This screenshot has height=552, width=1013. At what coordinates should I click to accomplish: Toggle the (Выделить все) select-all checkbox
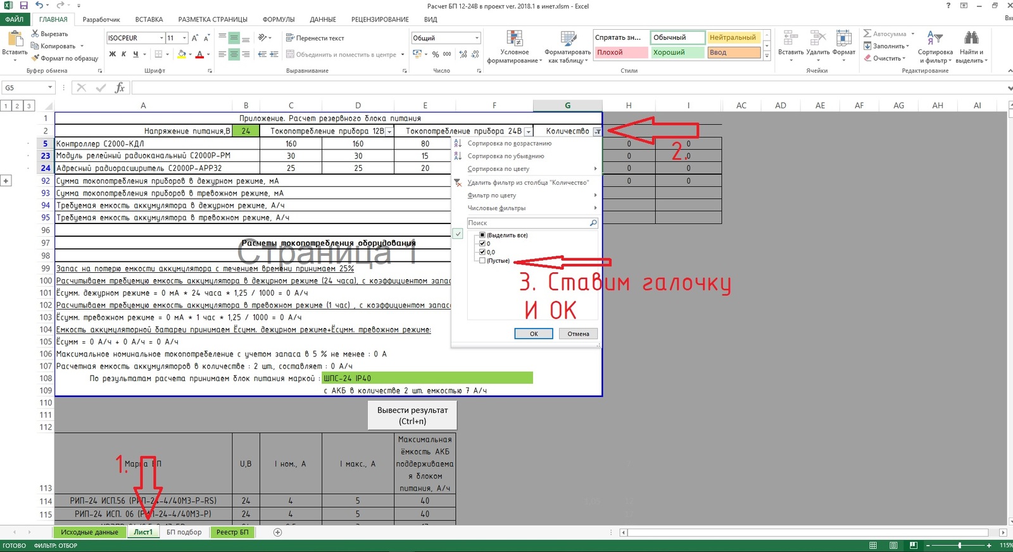click(482, 235)
